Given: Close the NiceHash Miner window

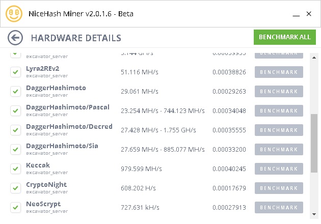Looking at the screenshot, I should (x=309, y=14).
